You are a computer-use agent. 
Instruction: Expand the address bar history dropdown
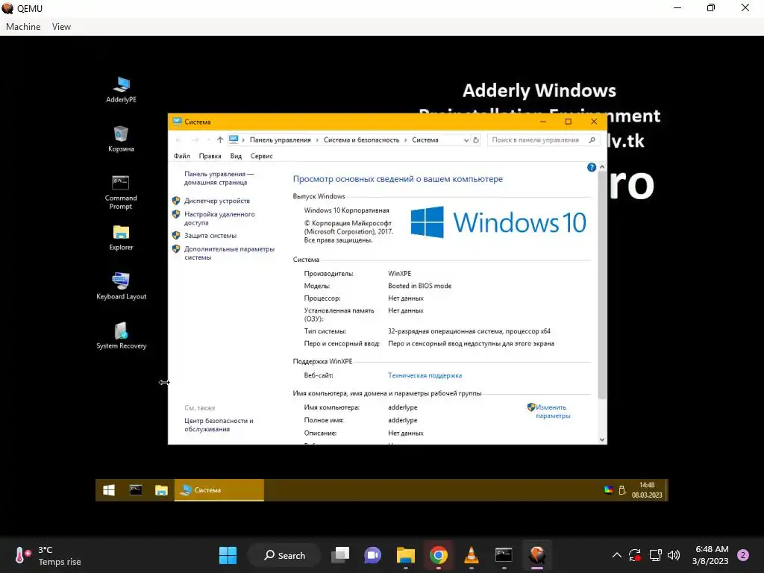click(x=466, y=140)
